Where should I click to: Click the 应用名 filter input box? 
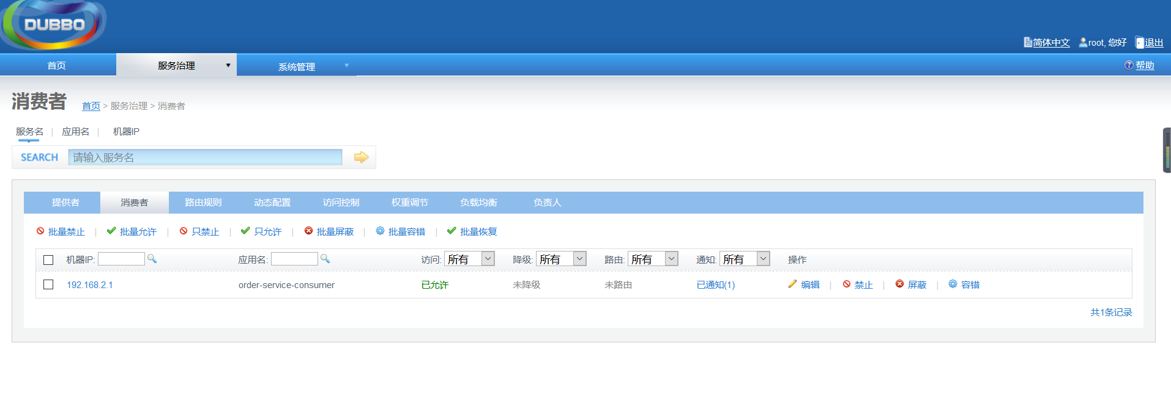click(x=294, y=259)
